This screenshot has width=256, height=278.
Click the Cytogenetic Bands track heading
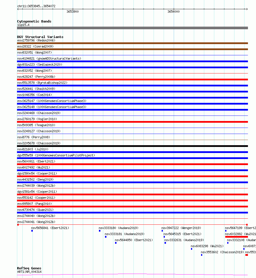click(34, 21)
